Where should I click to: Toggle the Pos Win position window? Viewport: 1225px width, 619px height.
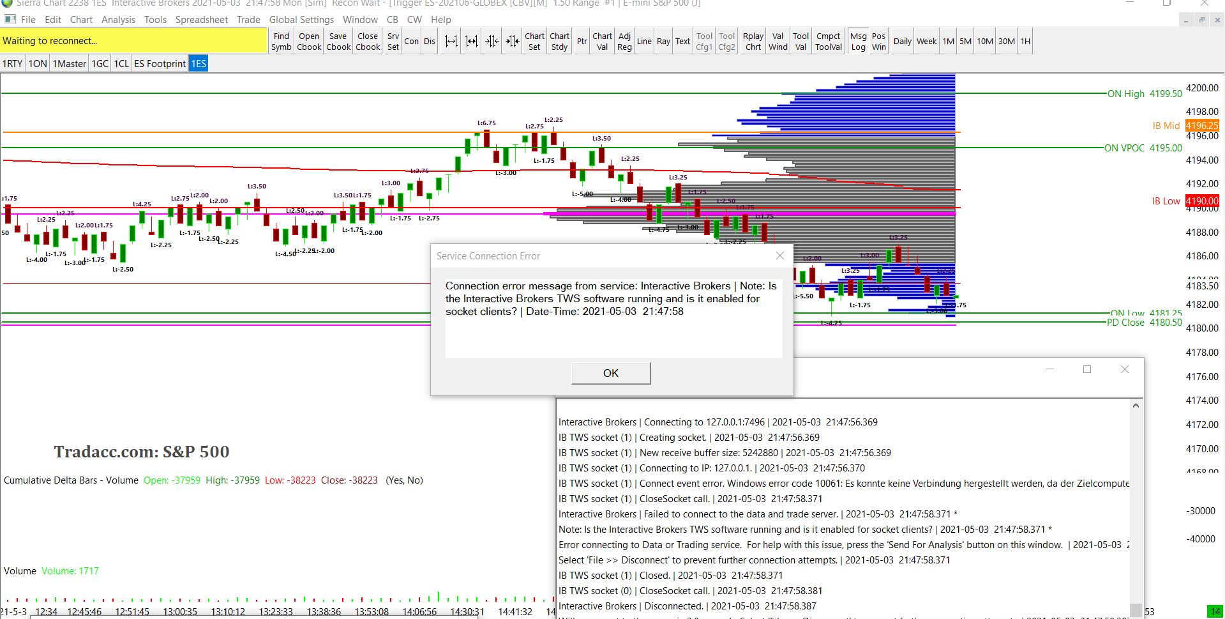[x=879, y=42]
